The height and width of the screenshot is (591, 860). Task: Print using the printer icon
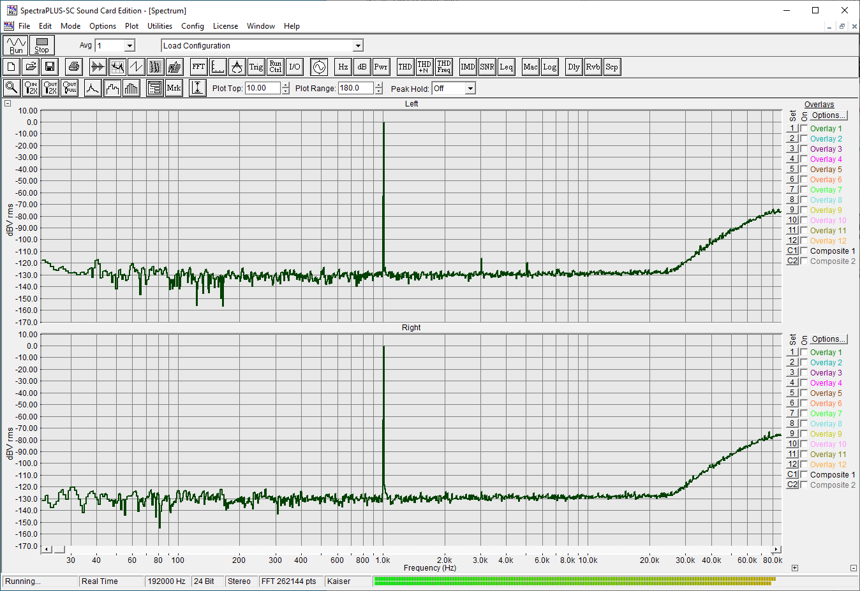74,67
